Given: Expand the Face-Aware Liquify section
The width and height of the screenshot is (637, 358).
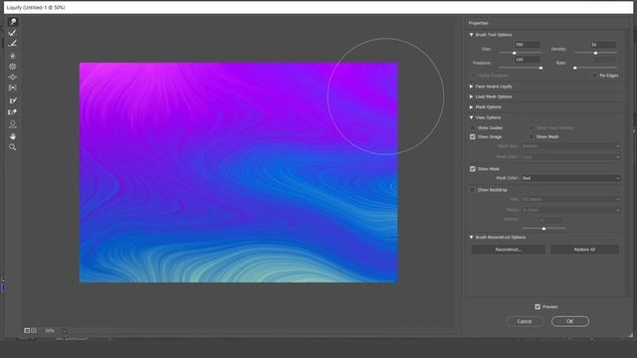Looking at the screenshot, I should point(471,87).
